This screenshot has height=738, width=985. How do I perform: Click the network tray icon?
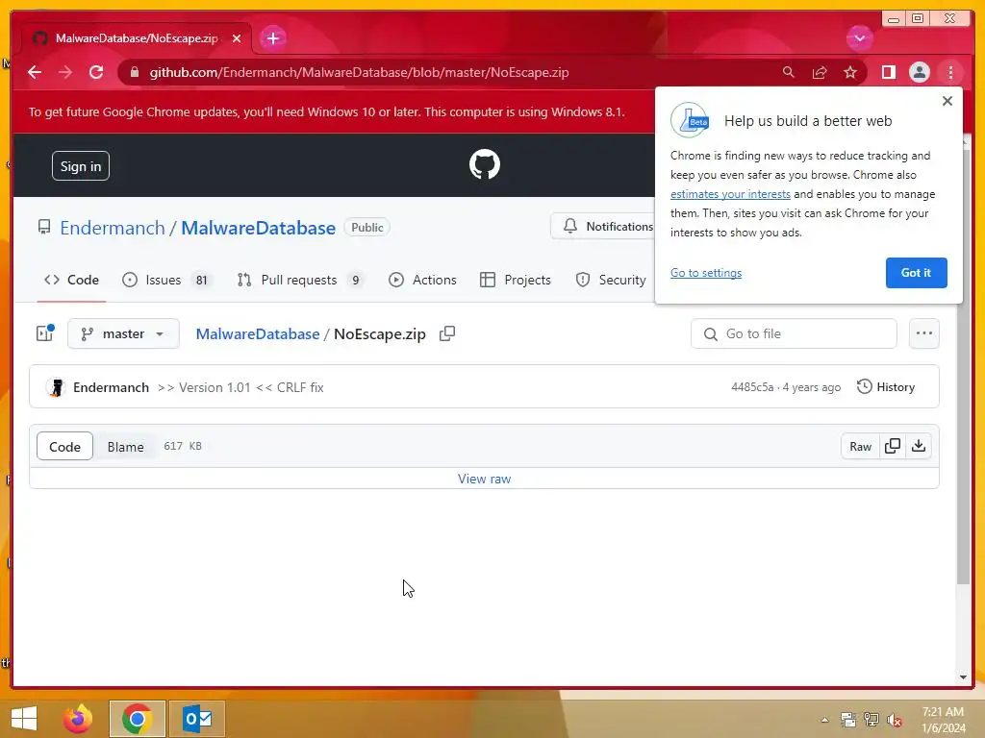tap(871, 720)
